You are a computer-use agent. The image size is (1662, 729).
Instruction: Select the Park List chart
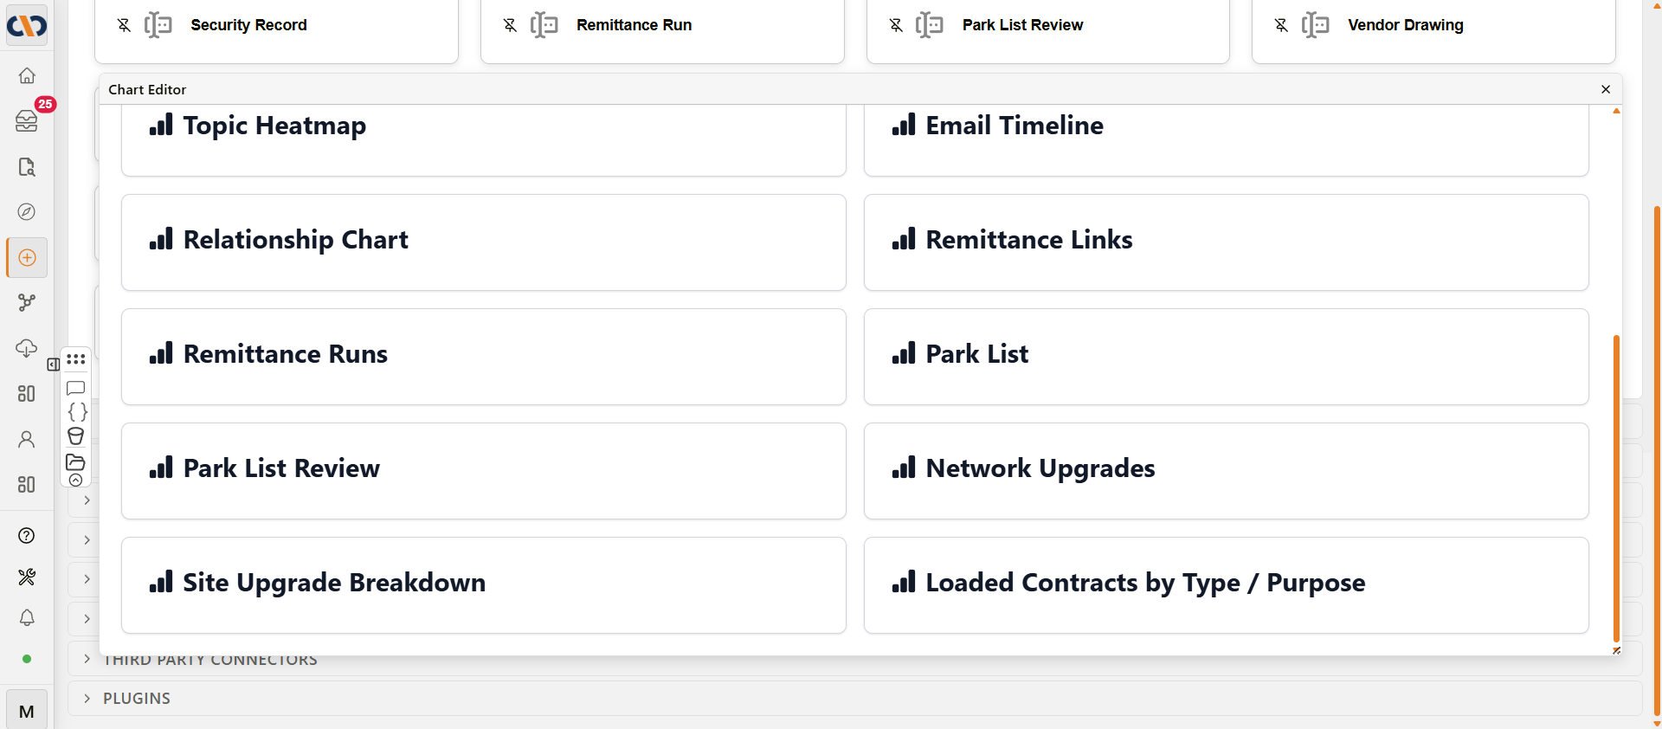(x=1227, y=357)
